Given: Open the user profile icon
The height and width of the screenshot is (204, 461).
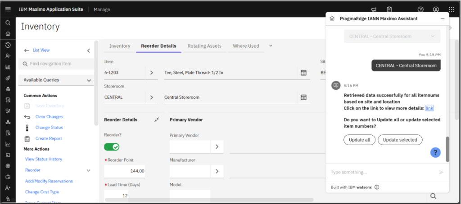Looking at the screenshot, I should click(436, 9).
